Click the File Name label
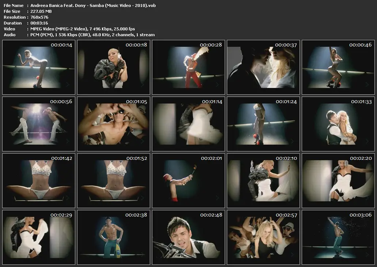 pos(14,5)
